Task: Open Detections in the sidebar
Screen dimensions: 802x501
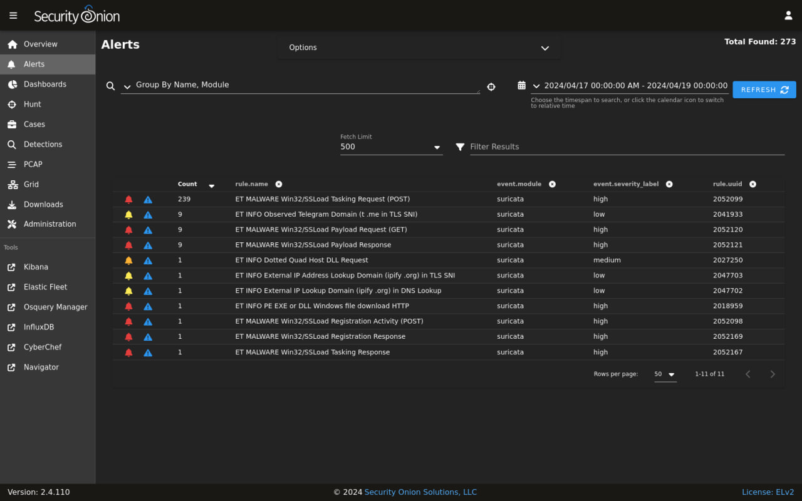Action: (x=48, y=145)
